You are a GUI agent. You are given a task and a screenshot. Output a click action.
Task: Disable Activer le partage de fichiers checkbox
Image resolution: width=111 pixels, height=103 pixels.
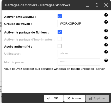(x=60, y=32)
